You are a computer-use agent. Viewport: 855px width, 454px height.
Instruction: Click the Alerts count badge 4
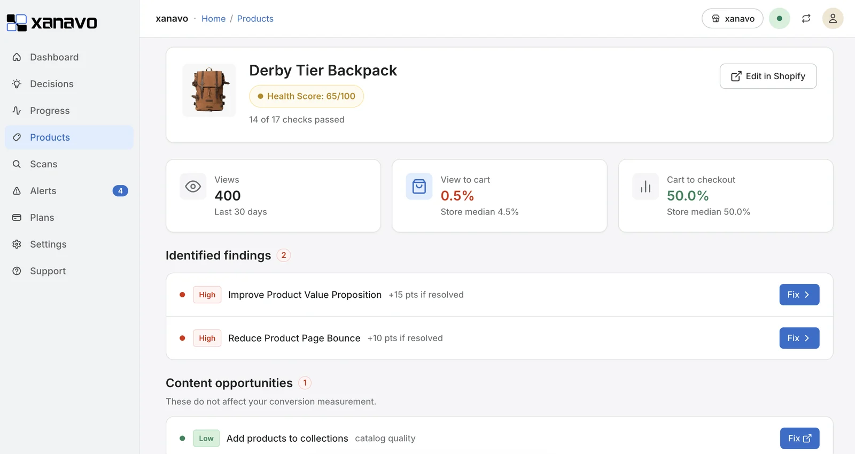(x=120, y=191)
